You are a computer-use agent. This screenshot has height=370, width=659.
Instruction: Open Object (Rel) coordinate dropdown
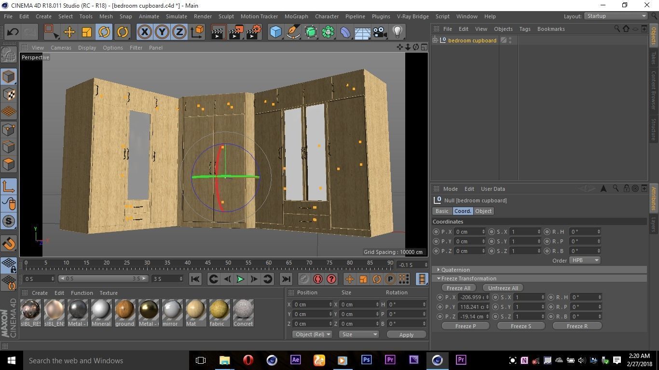click(x=313, y=334)
